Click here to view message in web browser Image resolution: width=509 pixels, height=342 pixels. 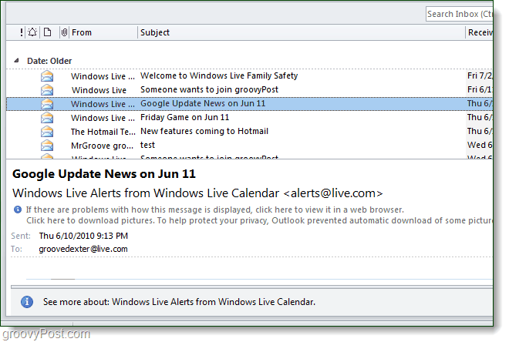pyautogui.click(x=215, y=210)
